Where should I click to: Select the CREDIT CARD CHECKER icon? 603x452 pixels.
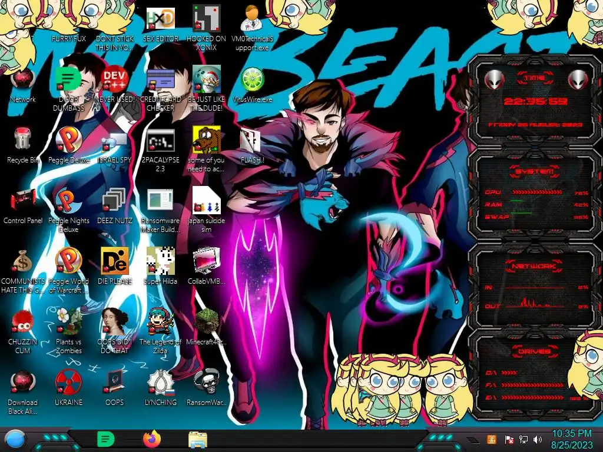click(x=161, y=89)
